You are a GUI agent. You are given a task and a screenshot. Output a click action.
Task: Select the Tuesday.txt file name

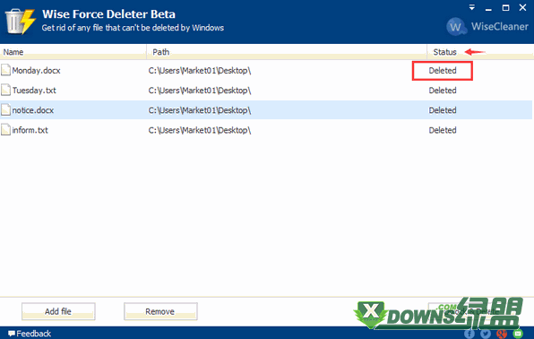[34, 91]
